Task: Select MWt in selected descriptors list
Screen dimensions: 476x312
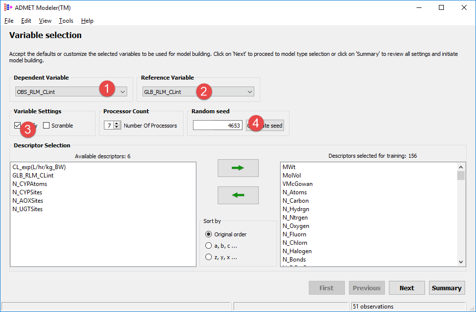Action: pos(289,167)
